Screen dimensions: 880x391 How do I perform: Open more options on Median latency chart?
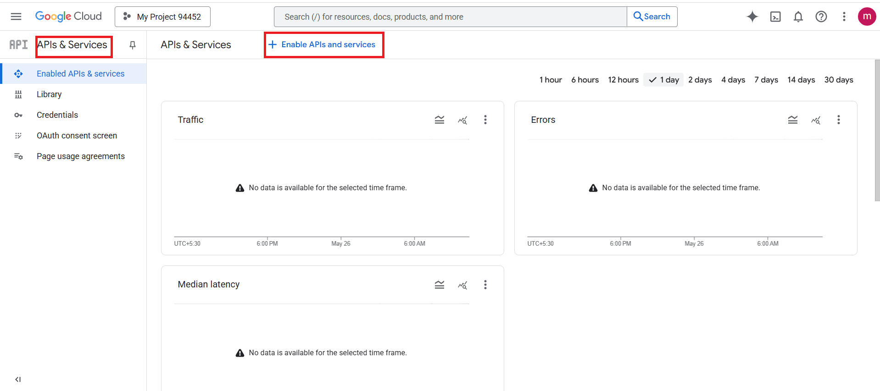click(485, 285)
